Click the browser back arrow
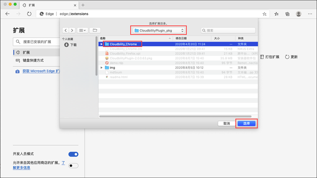The width and height of the screenshot is (317, 178). coord(7,14)
